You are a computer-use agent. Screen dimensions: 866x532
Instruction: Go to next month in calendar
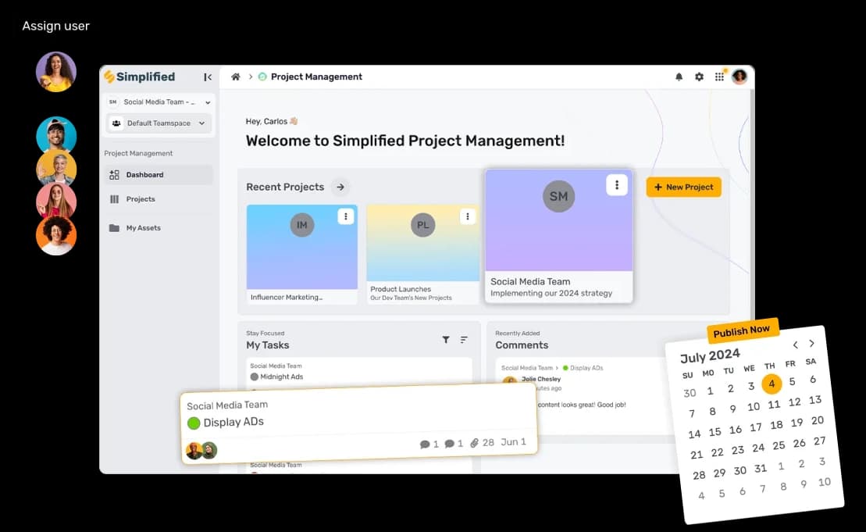coord(811,343)
